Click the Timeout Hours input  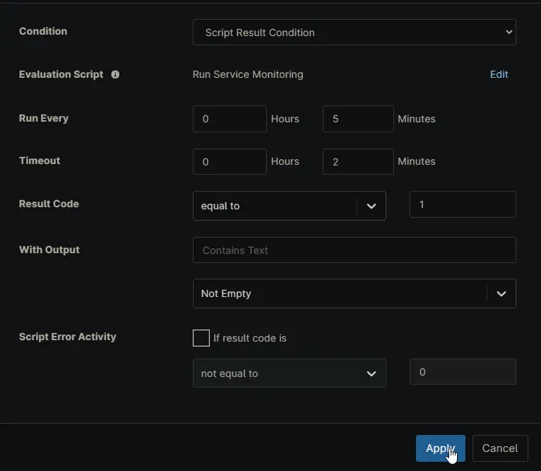[229, 161]
